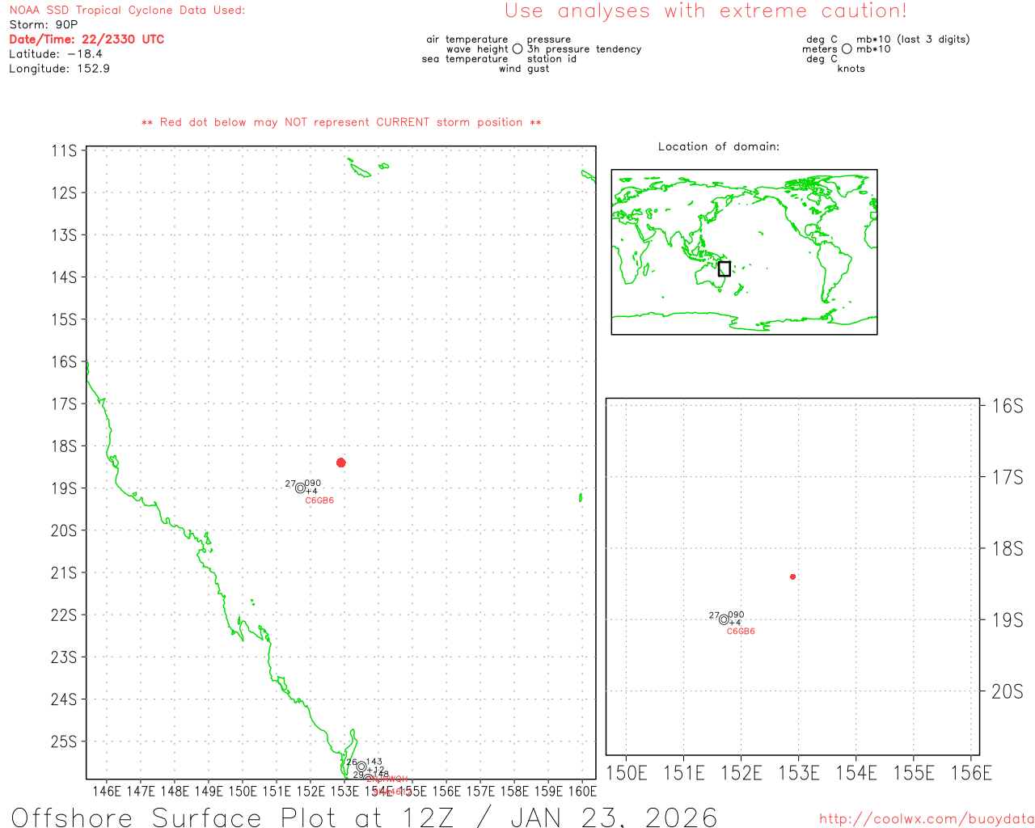
Task: Click the world overview map thumbnail
Action: coord(744,252)
